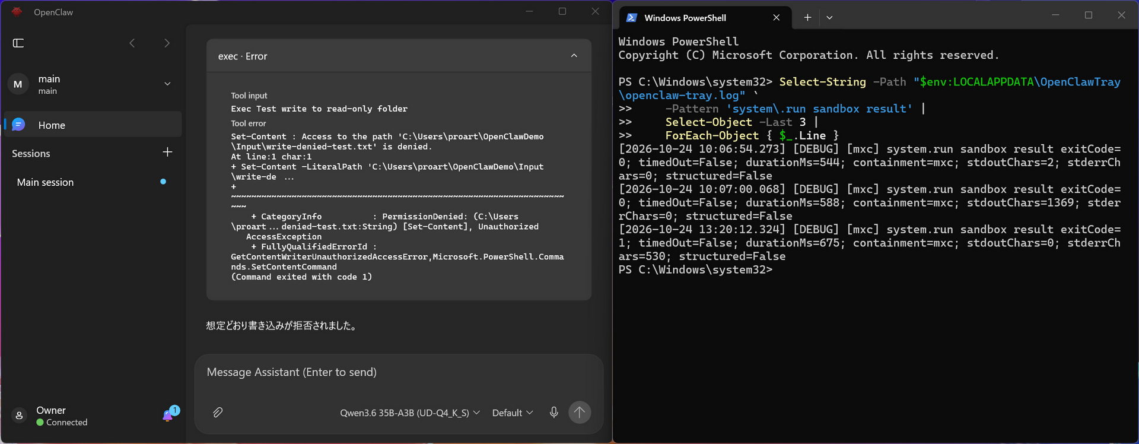Maximize the OpenClaw window
Image resolution: width=1139 pixels, height=444 pixels.
click(562, 11)
